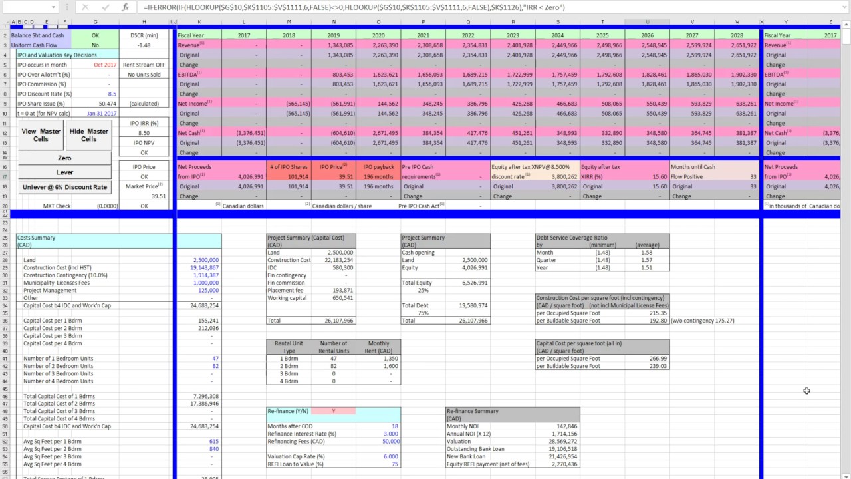Select the Working capital value 650,541
851x479 pixels.
tap(334, 298)
